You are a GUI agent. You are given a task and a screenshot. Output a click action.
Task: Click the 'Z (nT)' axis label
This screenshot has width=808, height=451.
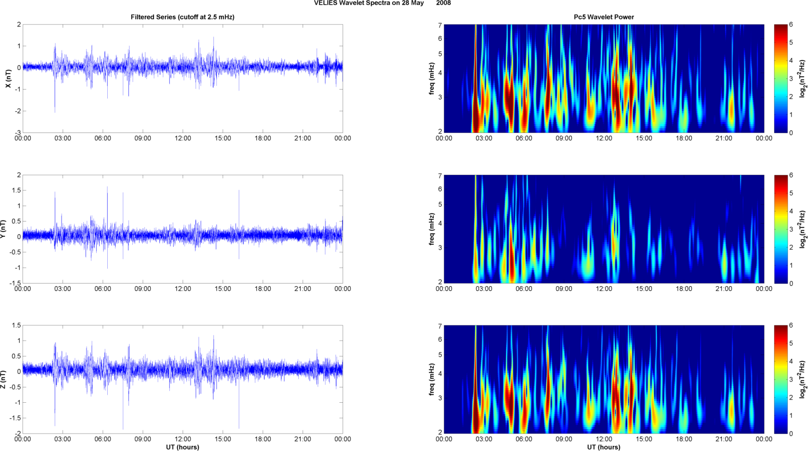3,379
